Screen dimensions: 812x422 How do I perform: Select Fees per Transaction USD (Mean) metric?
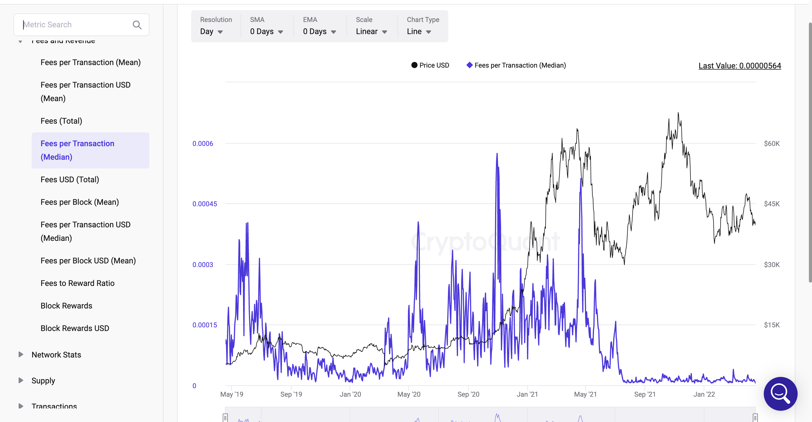tap(91, 92)
